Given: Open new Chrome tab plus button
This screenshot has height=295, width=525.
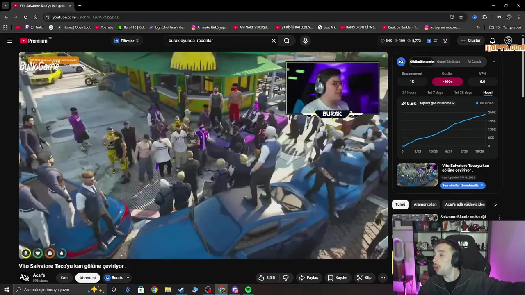Looking at the screenshot, I should [x=80, y=6].
